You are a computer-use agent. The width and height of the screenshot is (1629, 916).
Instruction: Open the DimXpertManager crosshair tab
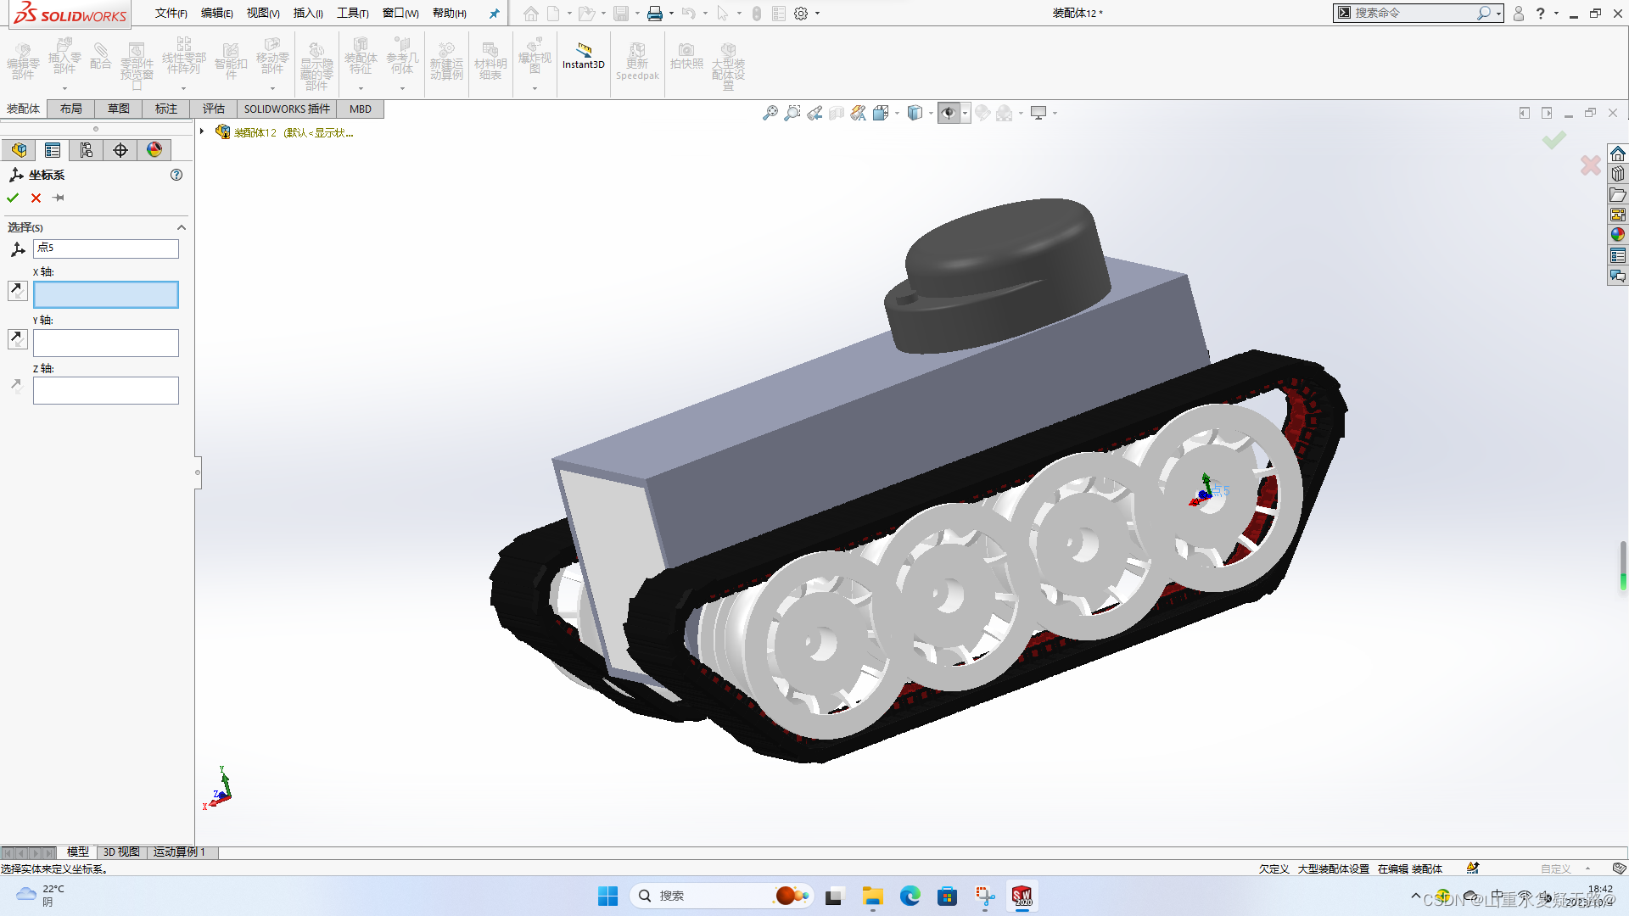120,150
